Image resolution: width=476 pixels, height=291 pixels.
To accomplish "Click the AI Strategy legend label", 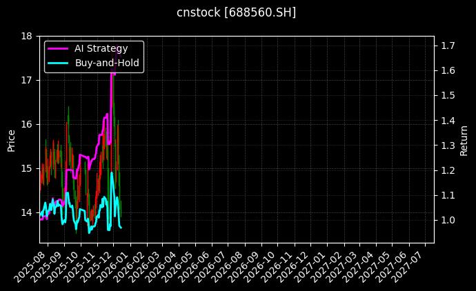I will point(101,48).
